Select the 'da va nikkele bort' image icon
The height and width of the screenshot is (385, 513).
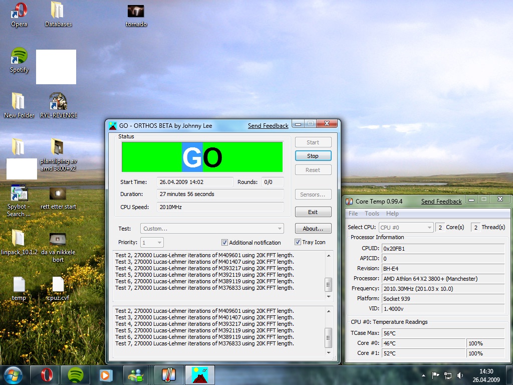pos(58,248)
